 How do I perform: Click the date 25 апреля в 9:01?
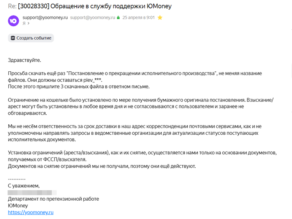[138, 18]
